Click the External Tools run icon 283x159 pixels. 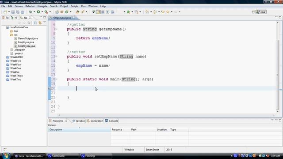pyautogui.click(x=46, y=12)
